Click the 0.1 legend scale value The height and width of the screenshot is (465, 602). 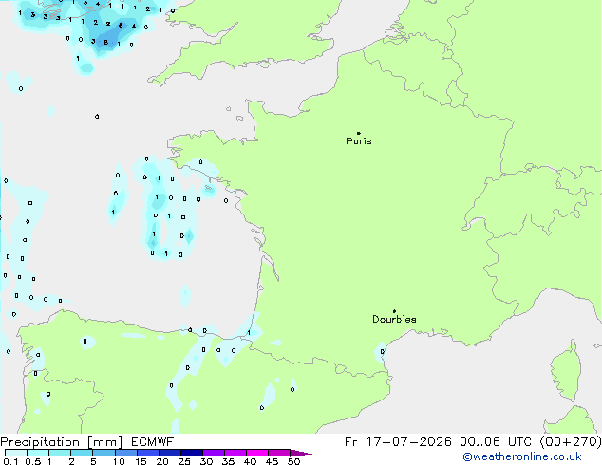pyautogui.click(x=11, y=461)
